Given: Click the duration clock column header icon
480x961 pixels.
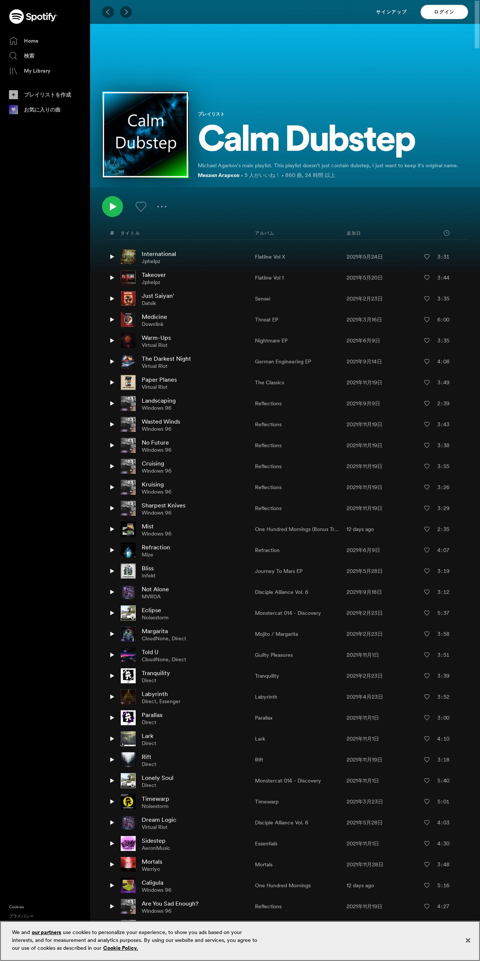Looking at the screenshot, I should 446,233.
